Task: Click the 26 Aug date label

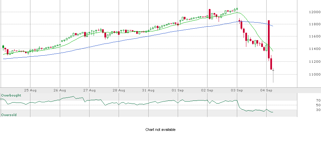Action: [x=60, y=90]
